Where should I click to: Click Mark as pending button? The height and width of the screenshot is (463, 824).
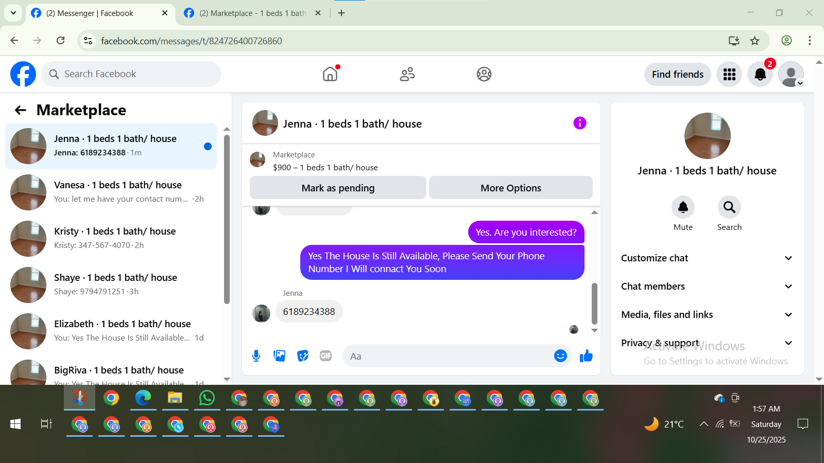(x=338, y=188)
